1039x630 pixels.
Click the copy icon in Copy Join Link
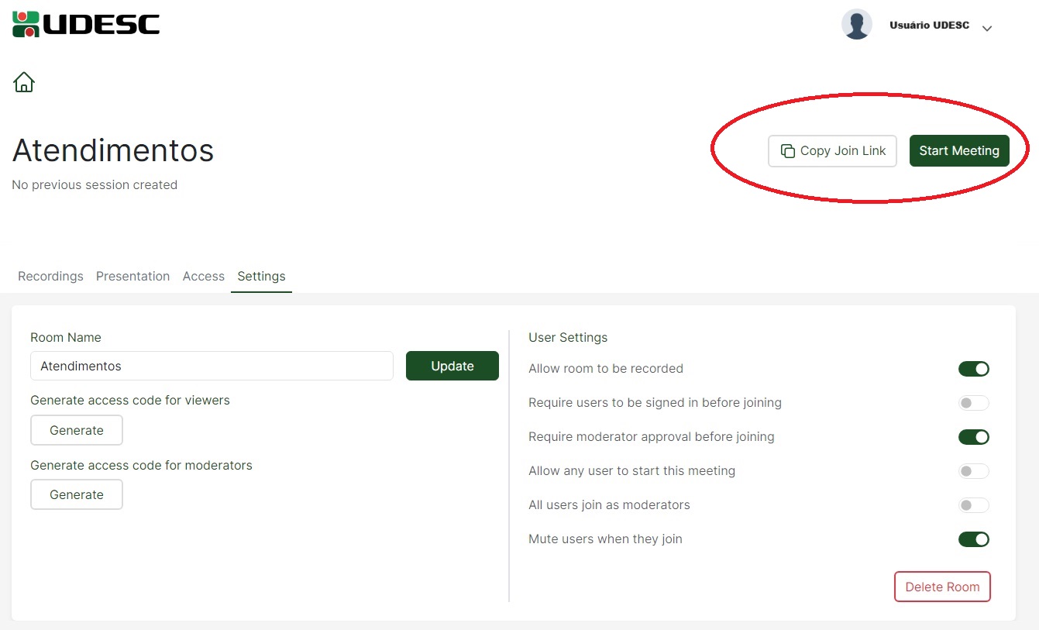point(788,151)
